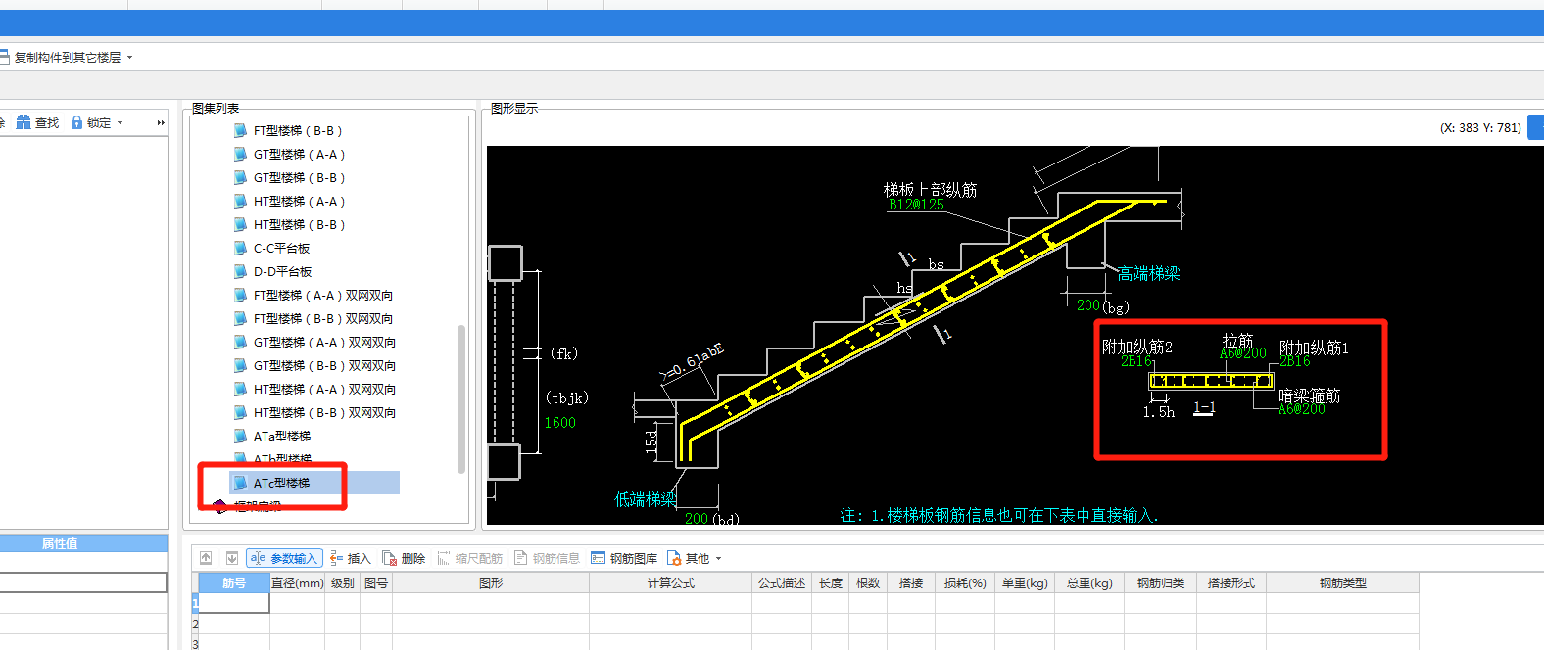Open the 其他 dropdown arrow
The image size is (1544, 650).
click(718, 559)
